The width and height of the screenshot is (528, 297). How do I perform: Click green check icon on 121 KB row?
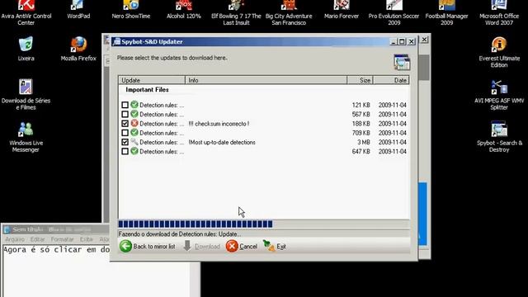[x=134, y=105]
